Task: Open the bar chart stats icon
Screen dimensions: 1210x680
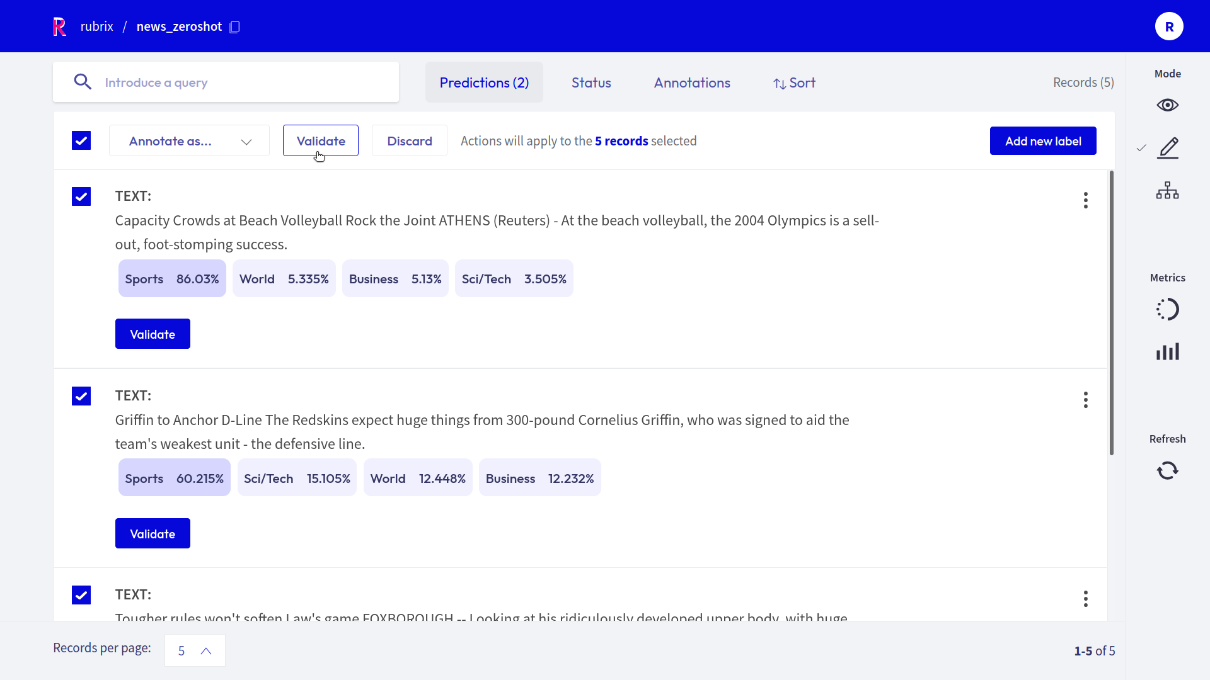Action: (1167, 351)
